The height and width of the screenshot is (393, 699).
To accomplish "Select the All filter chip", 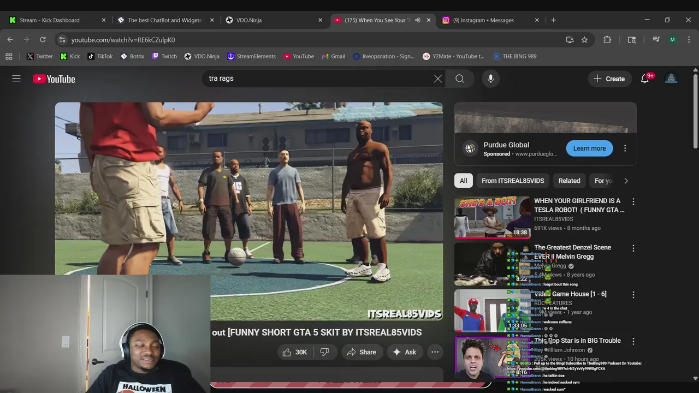I will click(463, 181).
